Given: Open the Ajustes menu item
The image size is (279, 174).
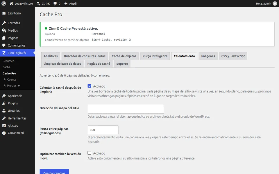Looking at the screenshot, I should coord(17,126).
